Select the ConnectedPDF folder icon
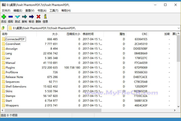 4,39
